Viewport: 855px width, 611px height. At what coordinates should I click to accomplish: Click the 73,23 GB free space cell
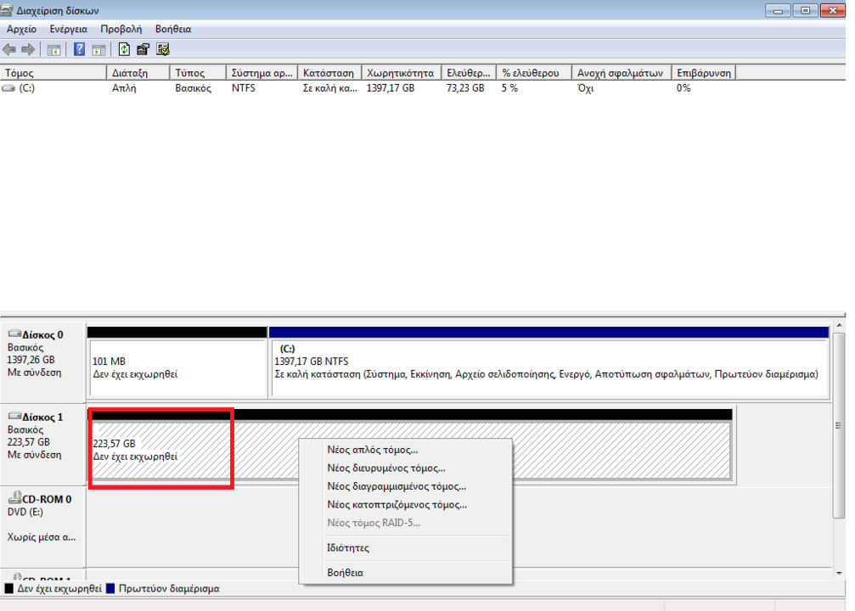465,88
